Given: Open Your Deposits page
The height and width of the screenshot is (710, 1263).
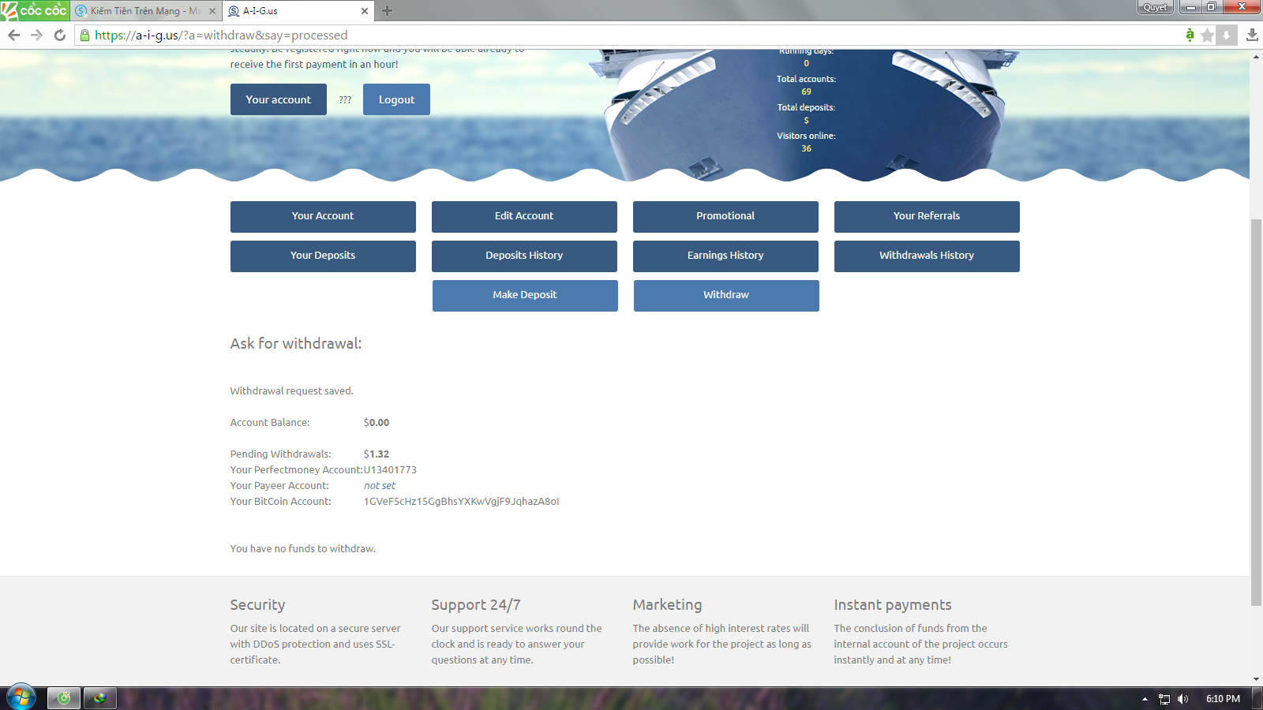Looking at the screenshot, I should click(x=323, y=256).
